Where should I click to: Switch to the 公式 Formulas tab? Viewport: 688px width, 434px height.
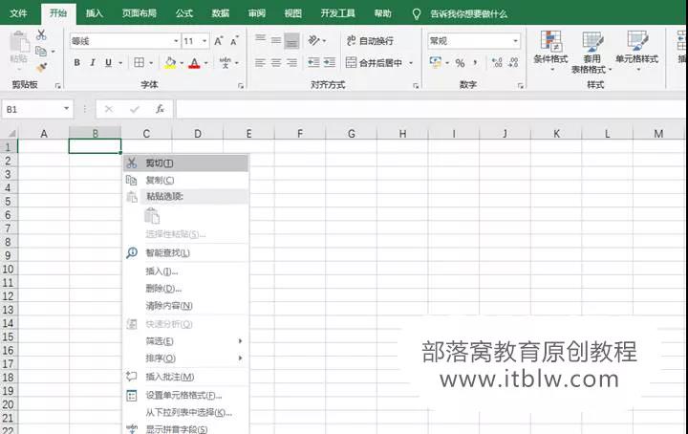tap(184, 13)
